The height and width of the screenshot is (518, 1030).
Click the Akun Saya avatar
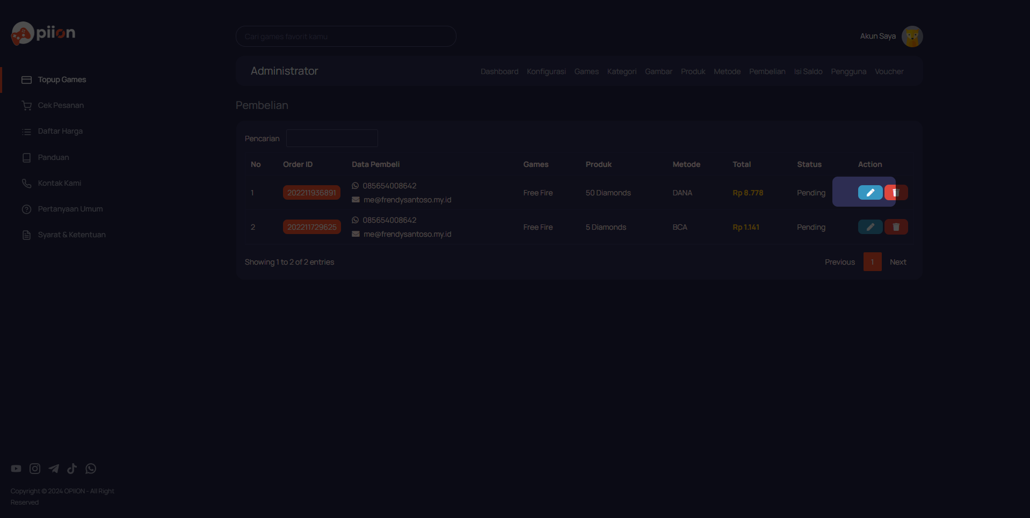[912, 37]
